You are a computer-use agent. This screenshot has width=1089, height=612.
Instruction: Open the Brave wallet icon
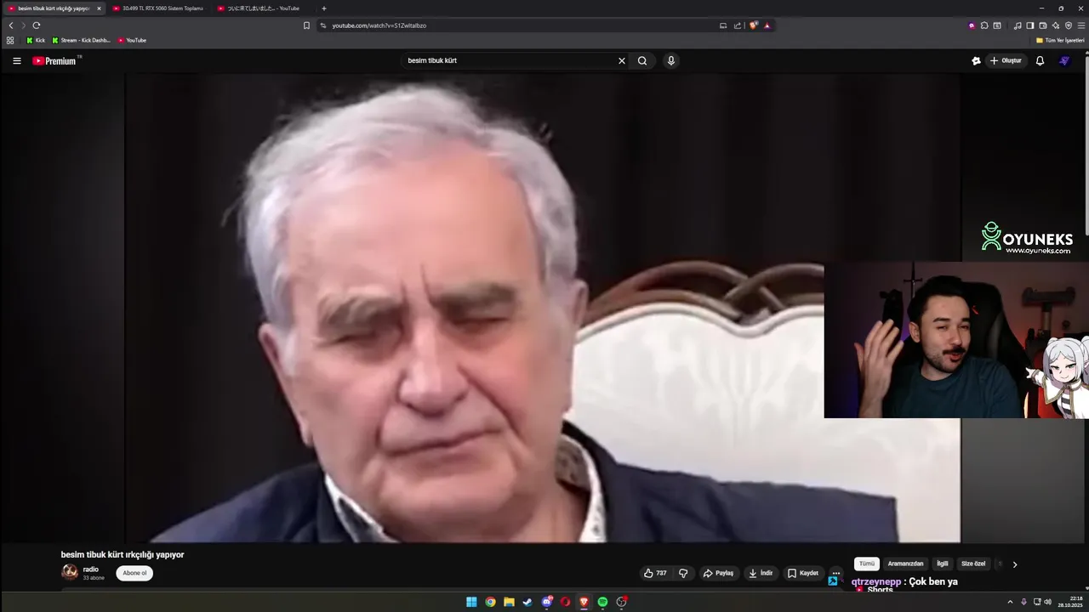(x=1043, y=25)
